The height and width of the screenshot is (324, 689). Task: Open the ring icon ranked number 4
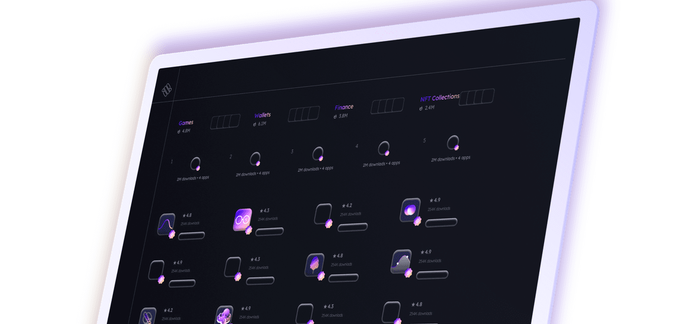384,149
